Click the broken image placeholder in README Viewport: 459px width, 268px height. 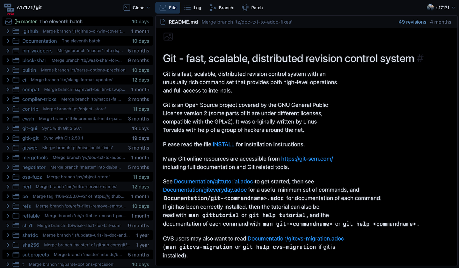click(x=168, y=36)
